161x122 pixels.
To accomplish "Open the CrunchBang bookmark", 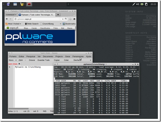I will (x=47, y=24).
